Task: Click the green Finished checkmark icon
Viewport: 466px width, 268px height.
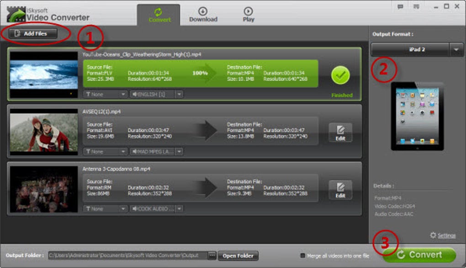Action: (x=340, y=75)
